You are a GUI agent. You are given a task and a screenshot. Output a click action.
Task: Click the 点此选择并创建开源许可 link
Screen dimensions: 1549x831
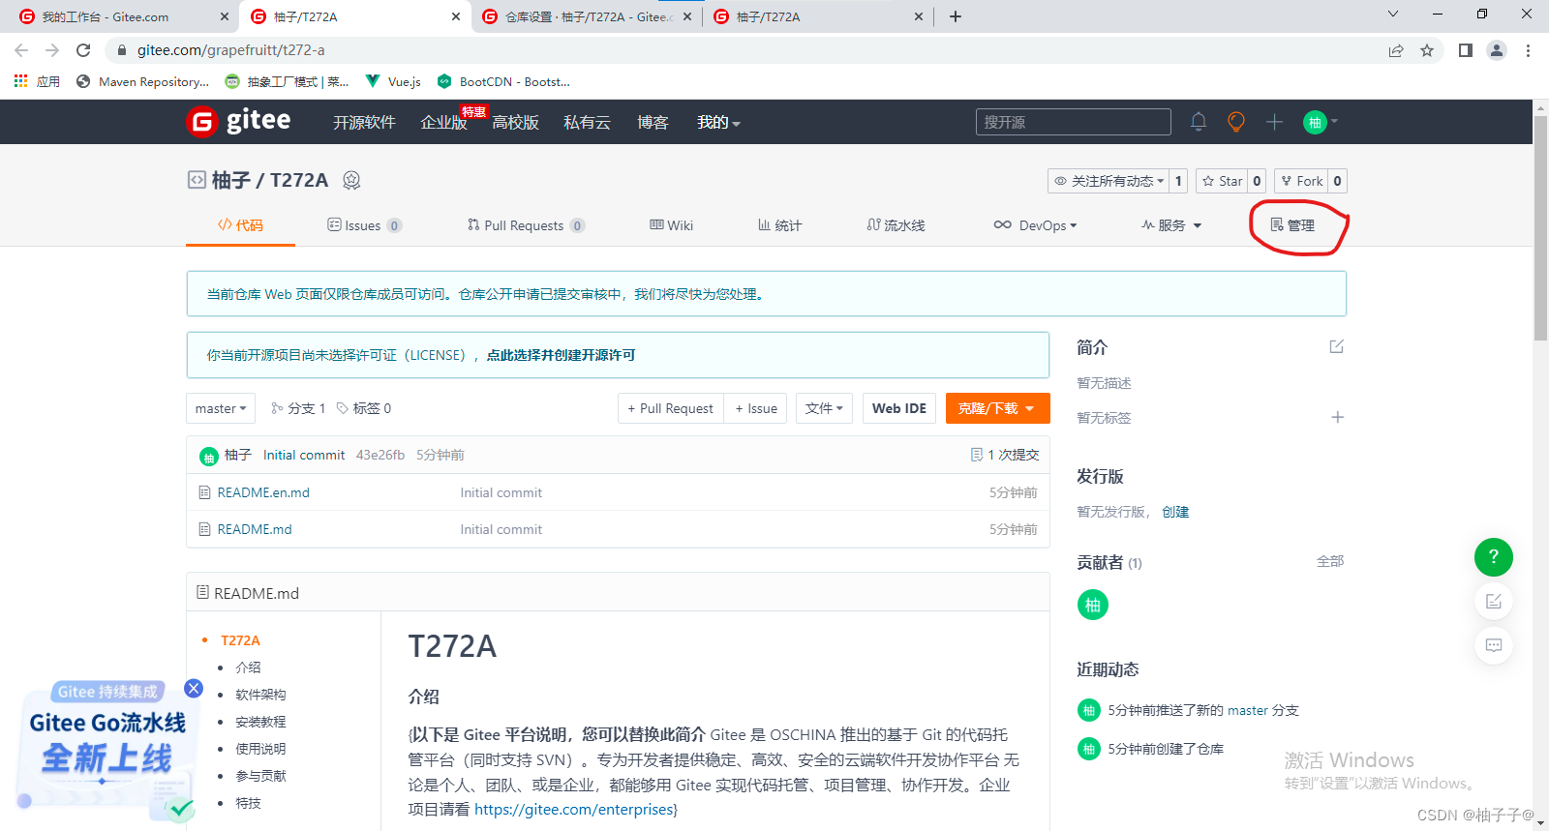point(561,355)
